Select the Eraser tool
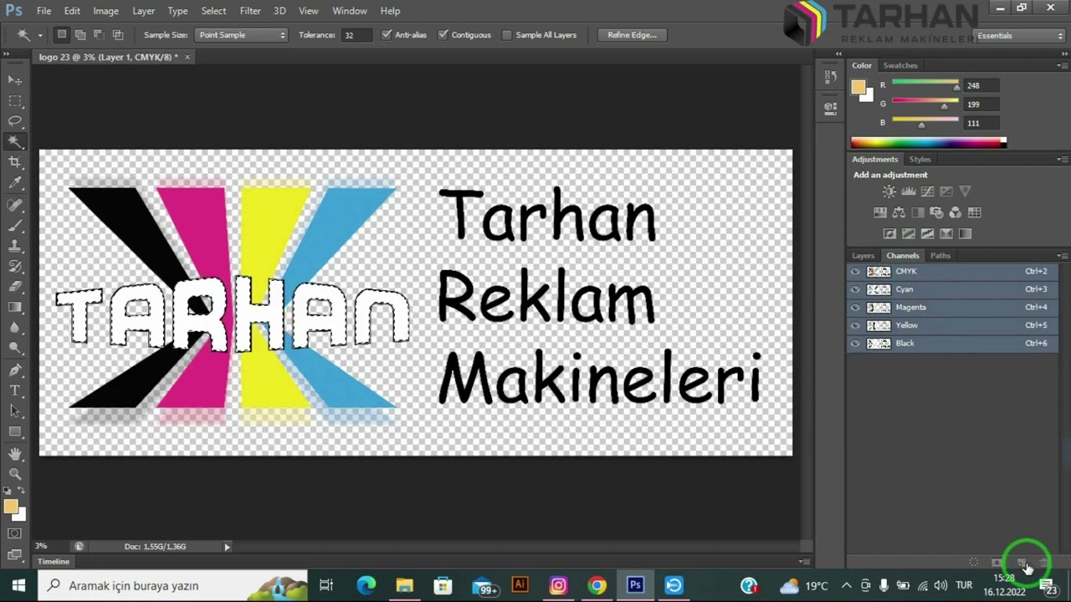Viewport: 1071px width, 602px height. pos(15,288)
